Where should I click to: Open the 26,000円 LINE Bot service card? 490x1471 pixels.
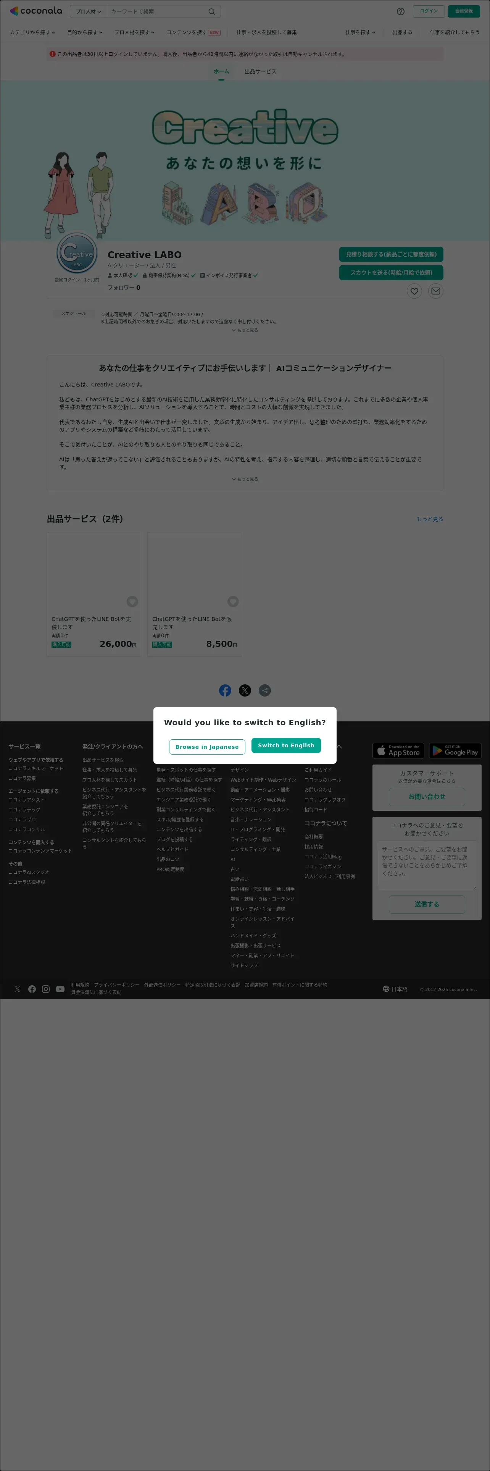94,595
